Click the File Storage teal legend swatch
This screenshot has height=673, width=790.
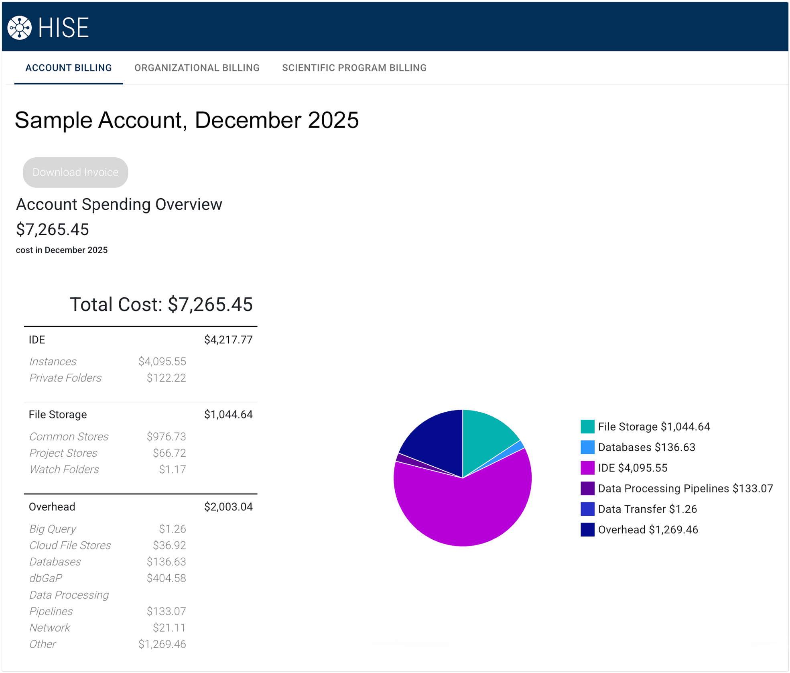coord(587,426)
